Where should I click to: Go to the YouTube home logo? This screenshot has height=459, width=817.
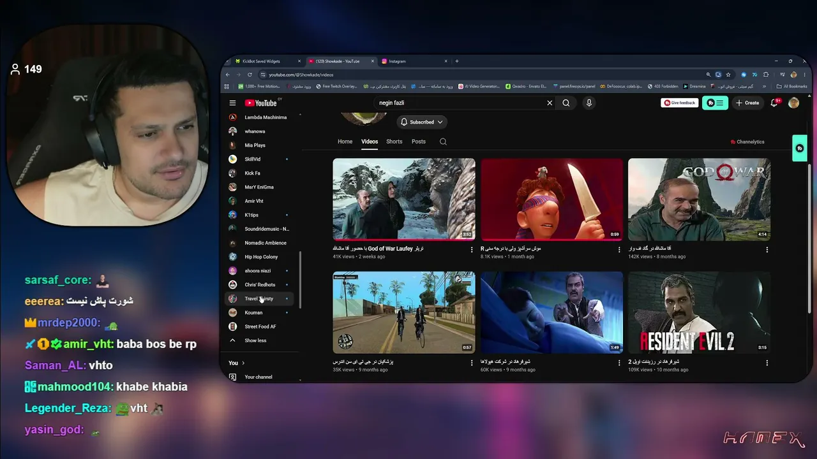tap(260, 103)
